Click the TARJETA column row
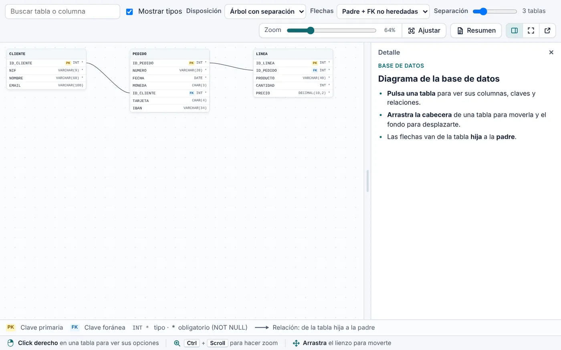Screen dimensions: 561x350 pos(170,101)
